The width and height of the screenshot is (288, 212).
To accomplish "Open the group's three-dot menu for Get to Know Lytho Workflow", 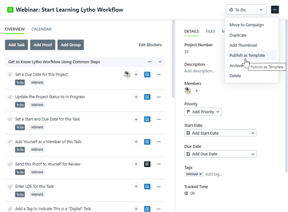I will pyautogui.click(x=150, y=62).
